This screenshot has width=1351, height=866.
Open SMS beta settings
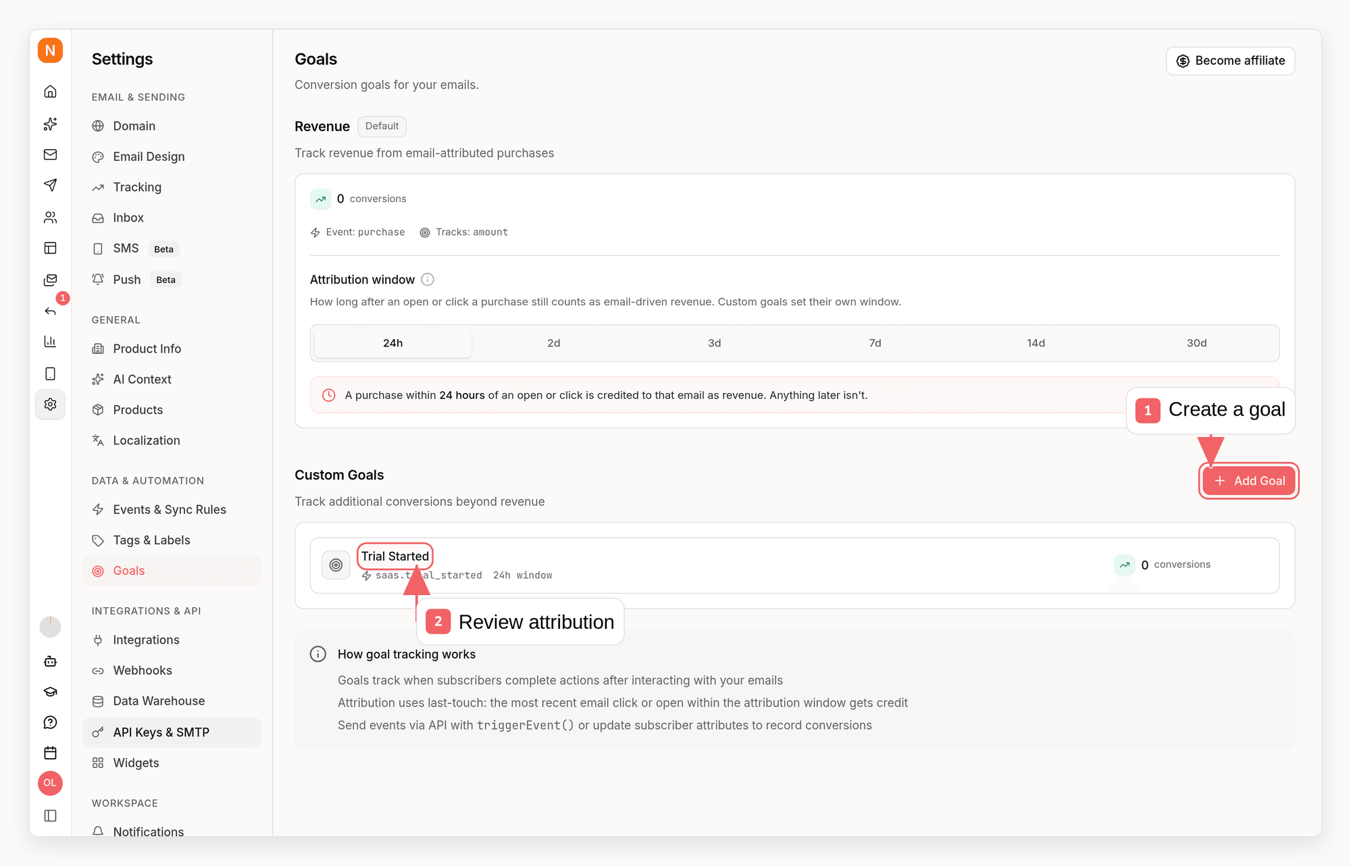pyautogui.click(x=172, y=248)
